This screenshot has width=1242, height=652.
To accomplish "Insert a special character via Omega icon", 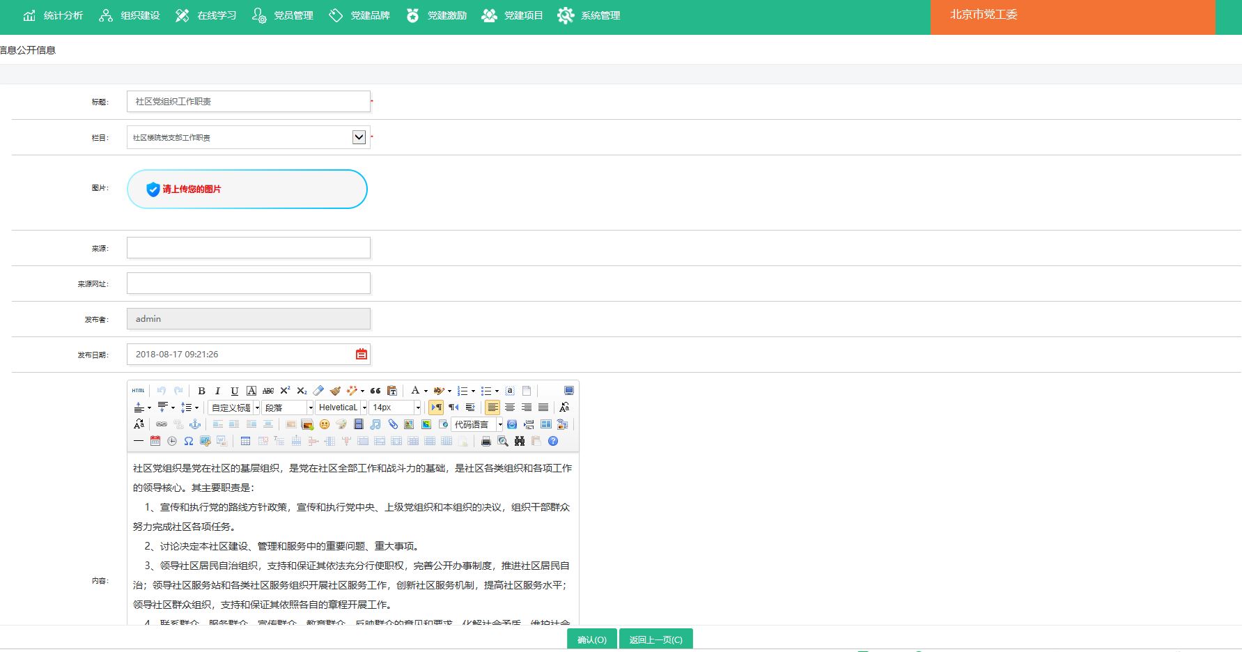I will 188,441.
